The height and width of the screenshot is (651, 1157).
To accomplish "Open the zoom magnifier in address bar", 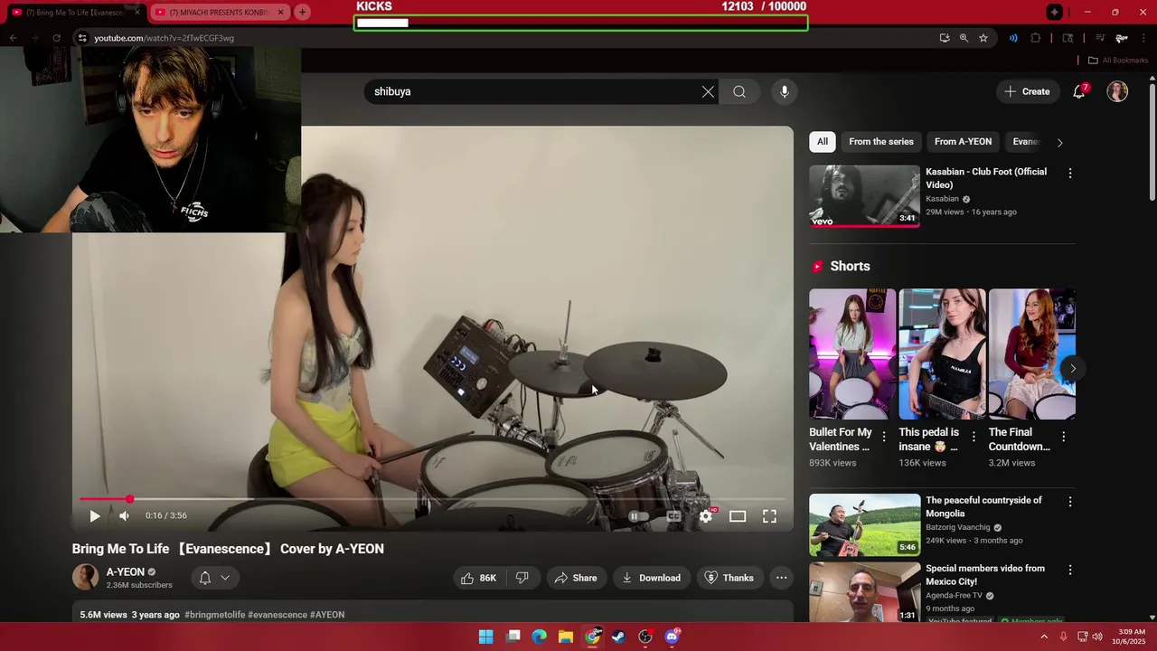I will [x=964, y=38].
